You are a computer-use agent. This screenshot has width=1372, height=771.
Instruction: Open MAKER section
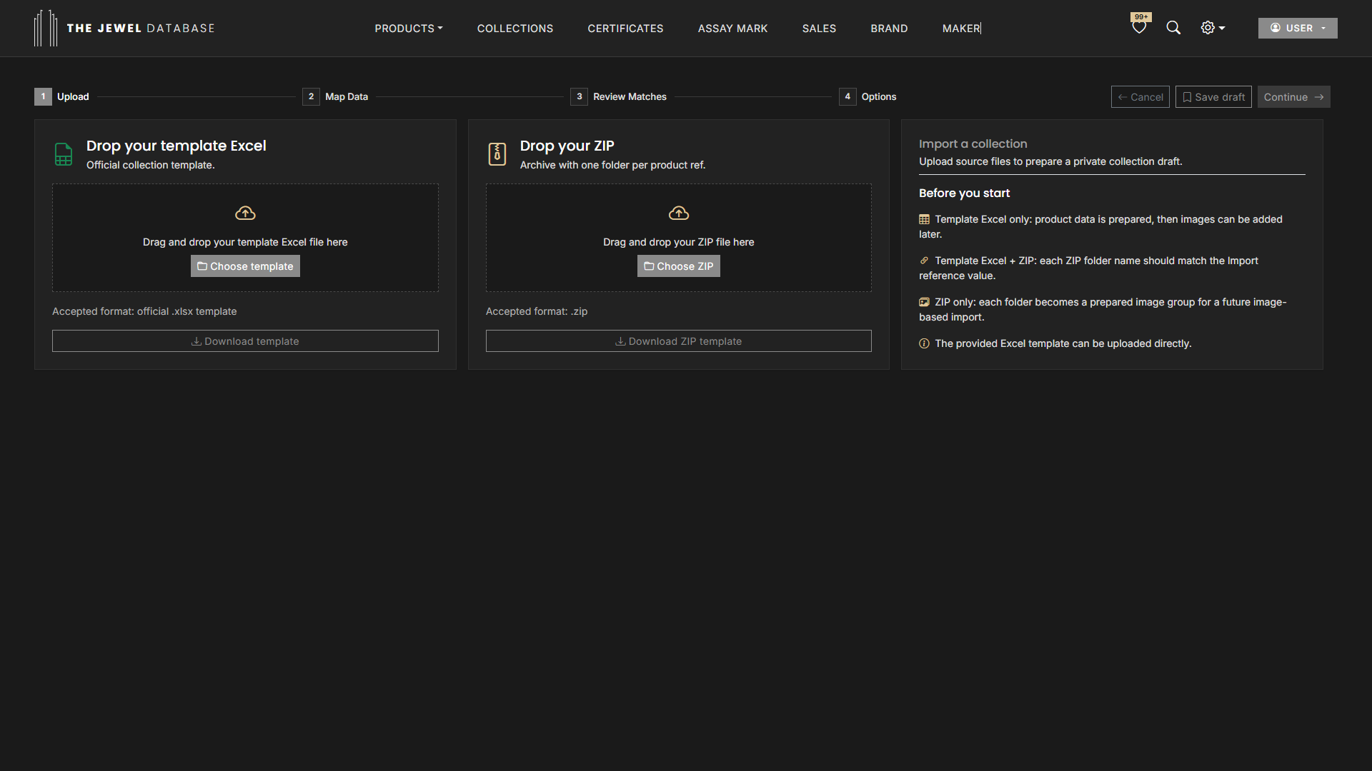coord(961,29)
